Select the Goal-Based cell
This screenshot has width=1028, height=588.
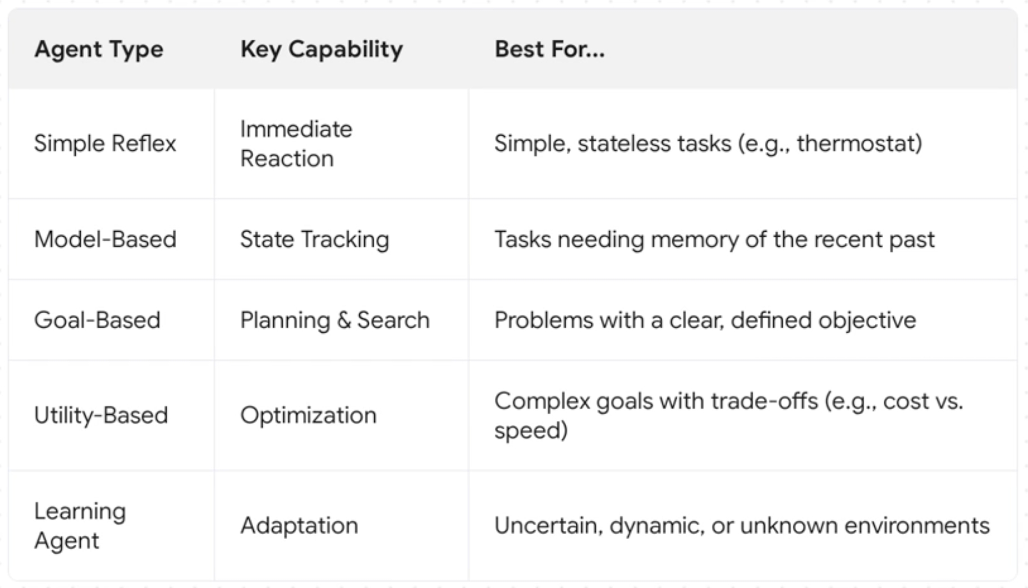97,320
